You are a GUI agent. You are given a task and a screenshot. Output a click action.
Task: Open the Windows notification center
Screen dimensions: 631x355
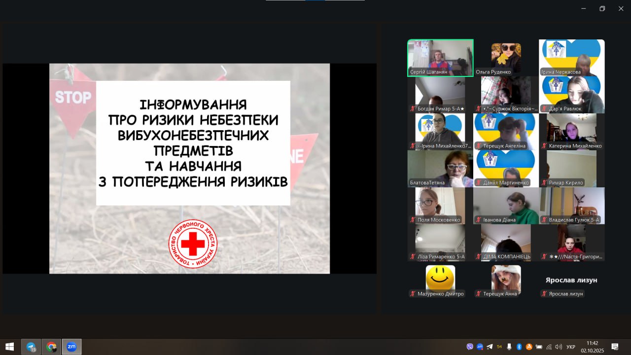click(615, 347)
